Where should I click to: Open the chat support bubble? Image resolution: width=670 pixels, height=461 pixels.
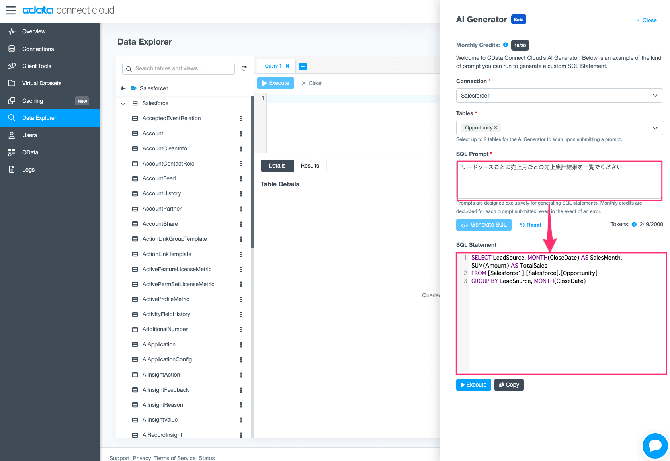click(655, 445)
